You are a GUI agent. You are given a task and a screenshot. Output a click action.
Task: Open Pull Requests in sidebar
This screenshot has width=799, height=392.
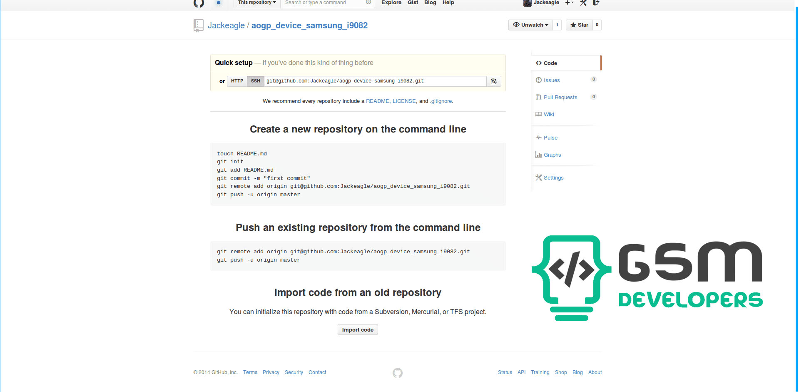click(x=560, y=97)
